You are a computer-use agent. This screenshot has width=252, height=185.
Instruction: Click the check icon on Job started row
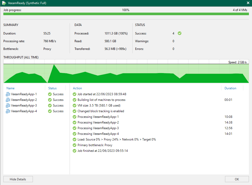(x=74, y=94)
